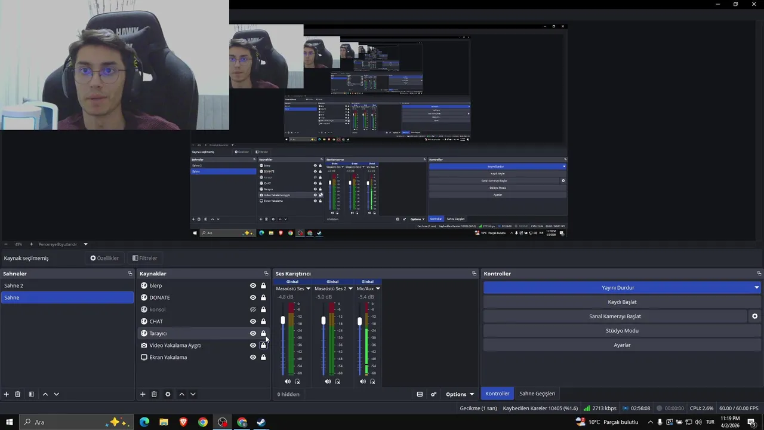Open scene filters icon in Sahneler toolbar
This screenshot has width=764, height=430.
coord(31,394)
